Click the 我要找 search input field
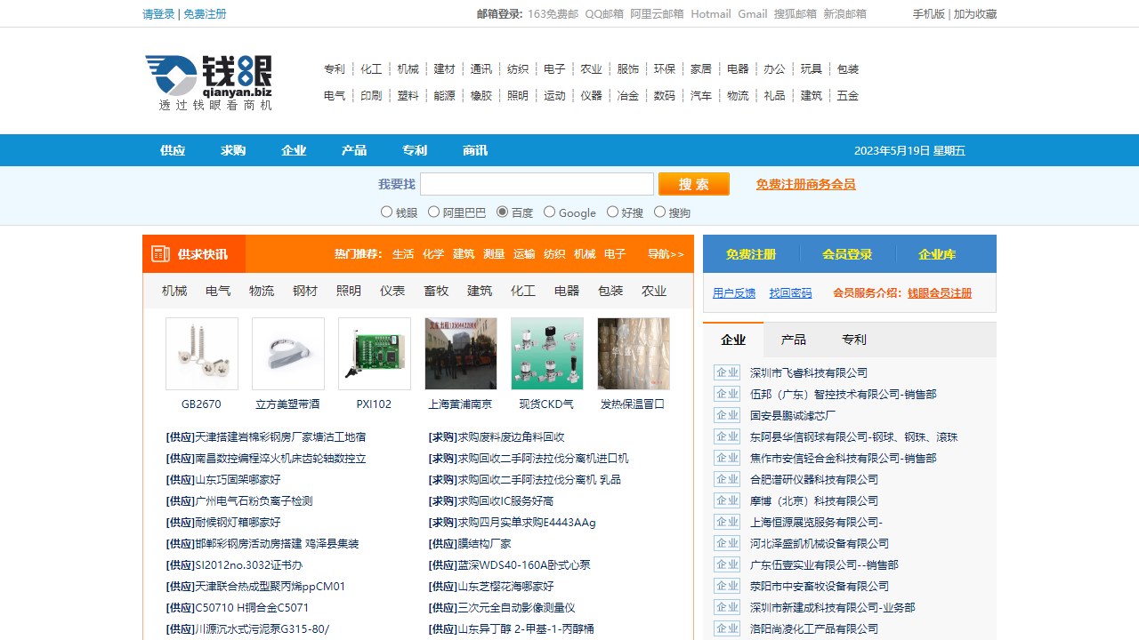 coord(537,184)
